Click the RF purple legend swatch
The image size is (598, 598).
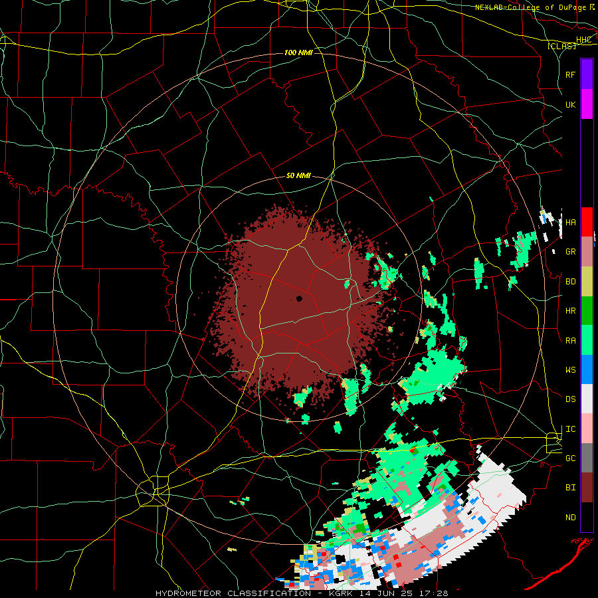587,74
